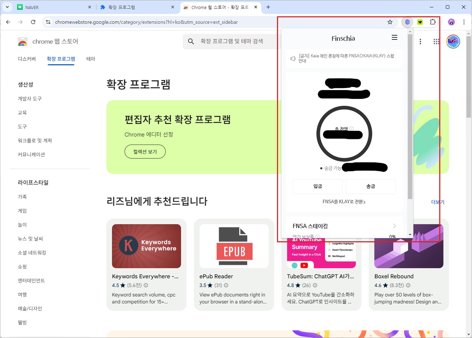Open the 도구 category
The image size is (472, 338).
click(22, 127)
